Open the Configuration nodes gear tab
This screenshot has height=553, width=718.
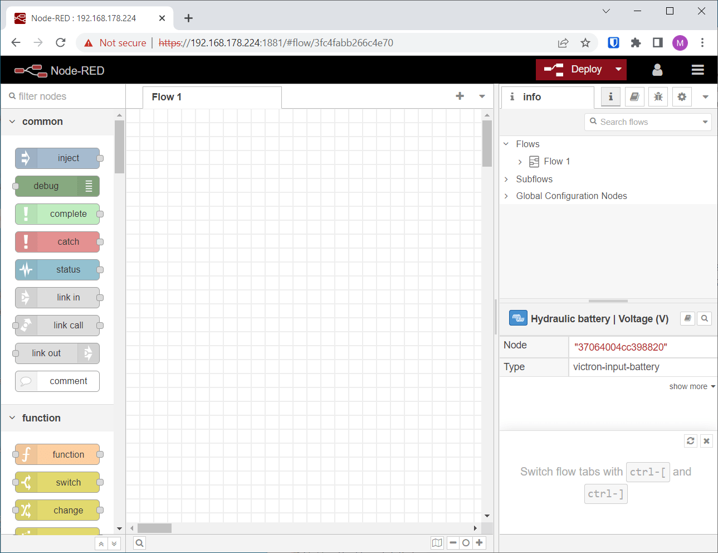click(x=682, y=97)
